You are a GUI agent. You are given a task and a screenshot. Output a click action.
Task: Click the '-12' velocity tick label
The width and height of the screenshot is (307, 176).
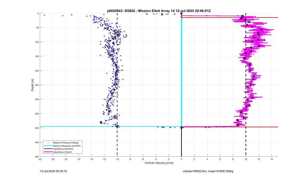(104, 159)
